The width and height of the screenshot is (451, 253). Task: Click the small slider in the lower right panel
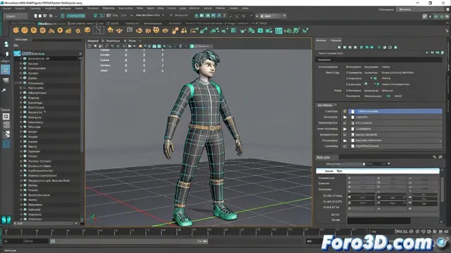[376, 164]
